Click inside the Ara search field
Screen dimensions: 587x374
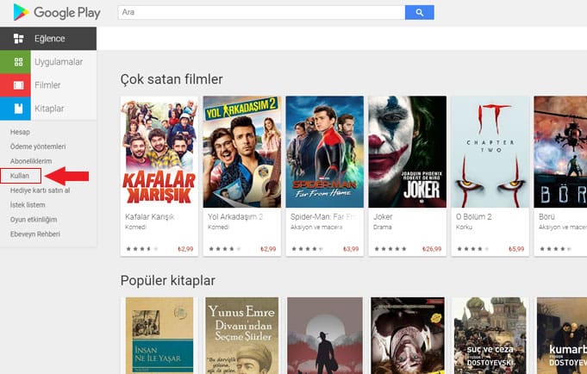point(261,12)
